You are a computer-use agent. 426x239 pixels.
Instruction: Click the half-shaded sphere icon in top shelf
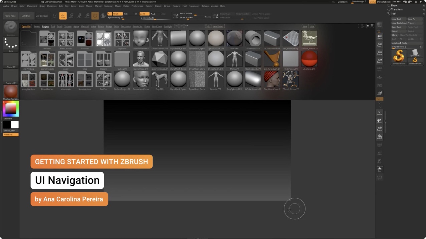click(x=103, y=16)
